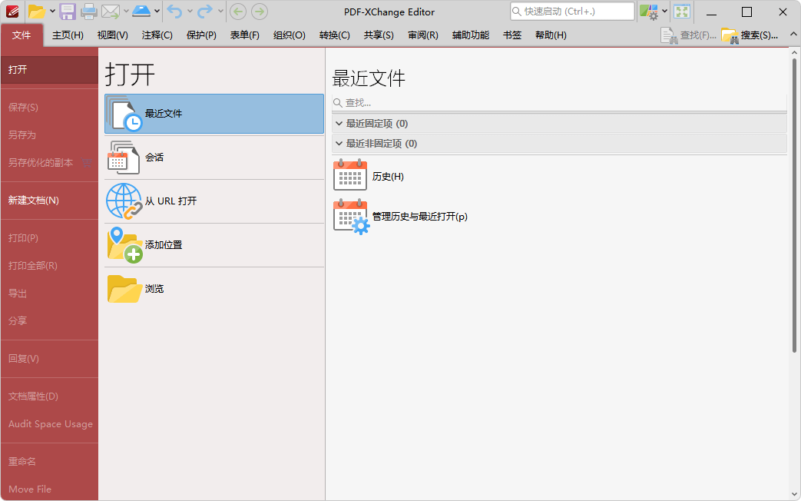Click the 查找... recent files search field

pos(559,103)
